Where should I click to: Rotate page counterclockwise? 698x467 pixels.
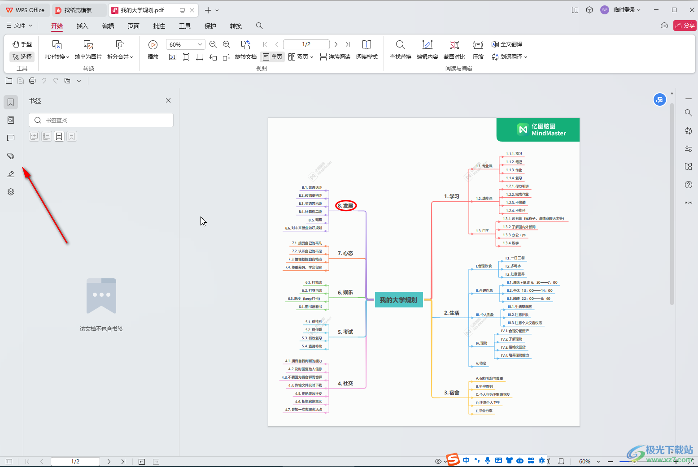pos(213,57)
